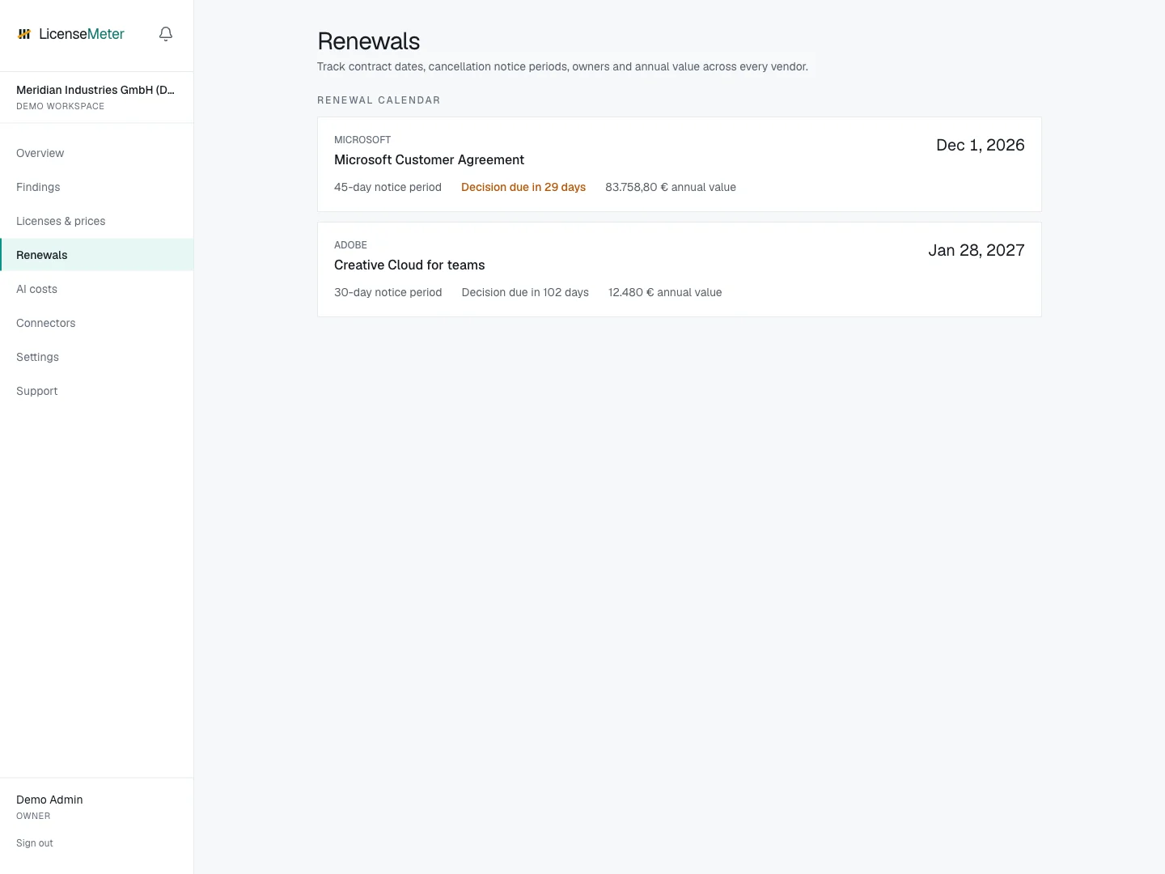1165x874 pixels.
Task: Click the Jan 28, 2027 renewal date
Action: point(976,250)
